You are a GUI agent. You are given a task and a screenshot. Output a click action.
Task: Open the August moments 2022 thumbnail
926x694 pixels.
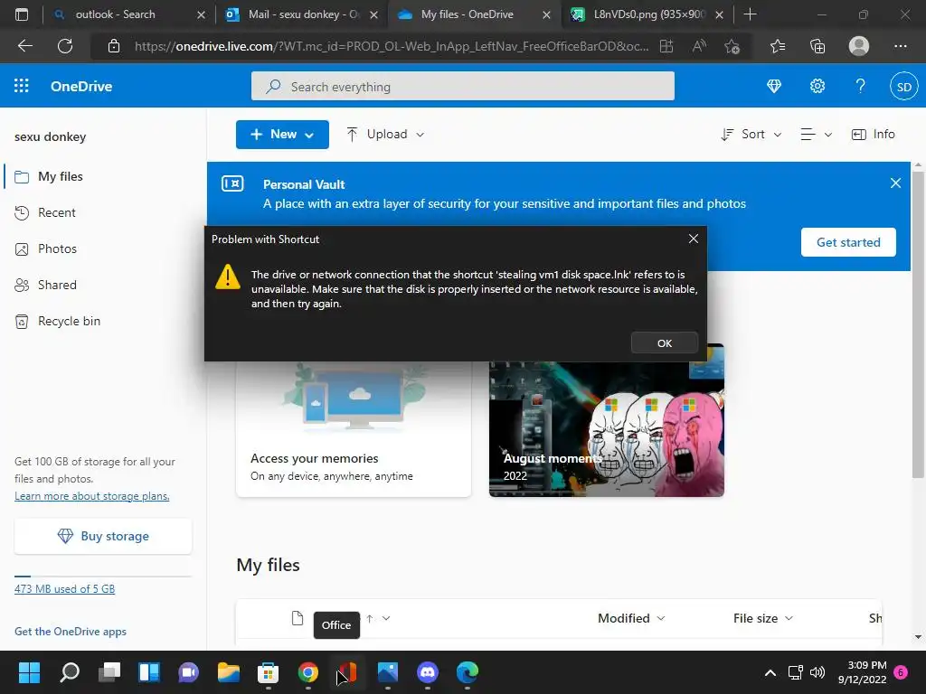607,421
